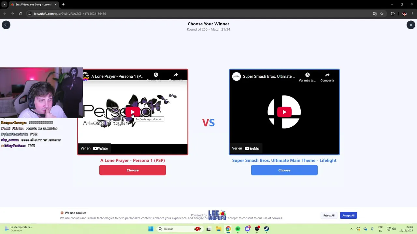Reload the page in Chrome
Screen dimensions: 417x234
(20, 14)
